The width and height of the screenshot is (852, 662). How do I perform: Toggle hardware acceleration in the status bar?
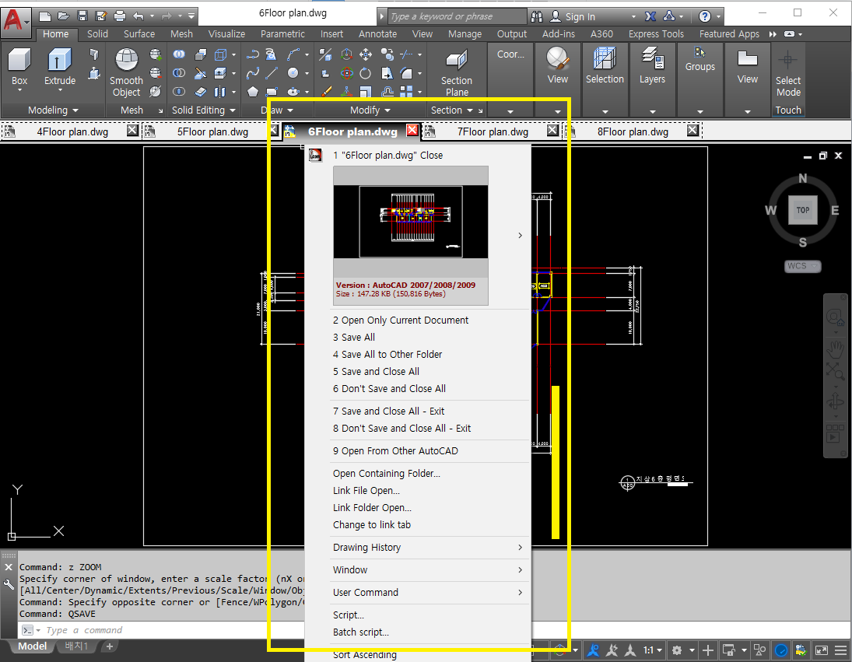780,650
